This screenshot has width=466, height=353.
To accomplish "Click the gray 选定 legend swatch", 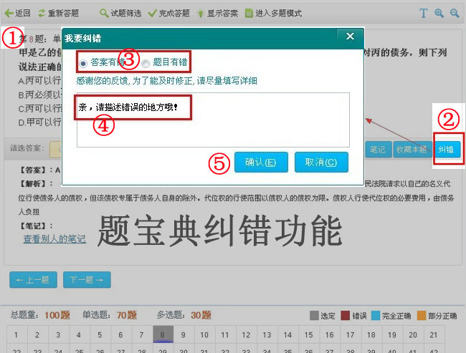I will [314, 315].
